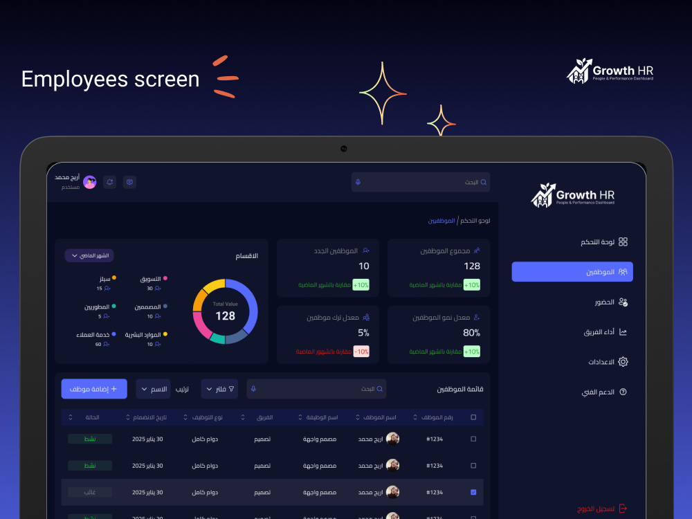The height and width of the screenshot is (519, 692).
Task: Click the notification bell icon
Action: (x=109, y=182)
